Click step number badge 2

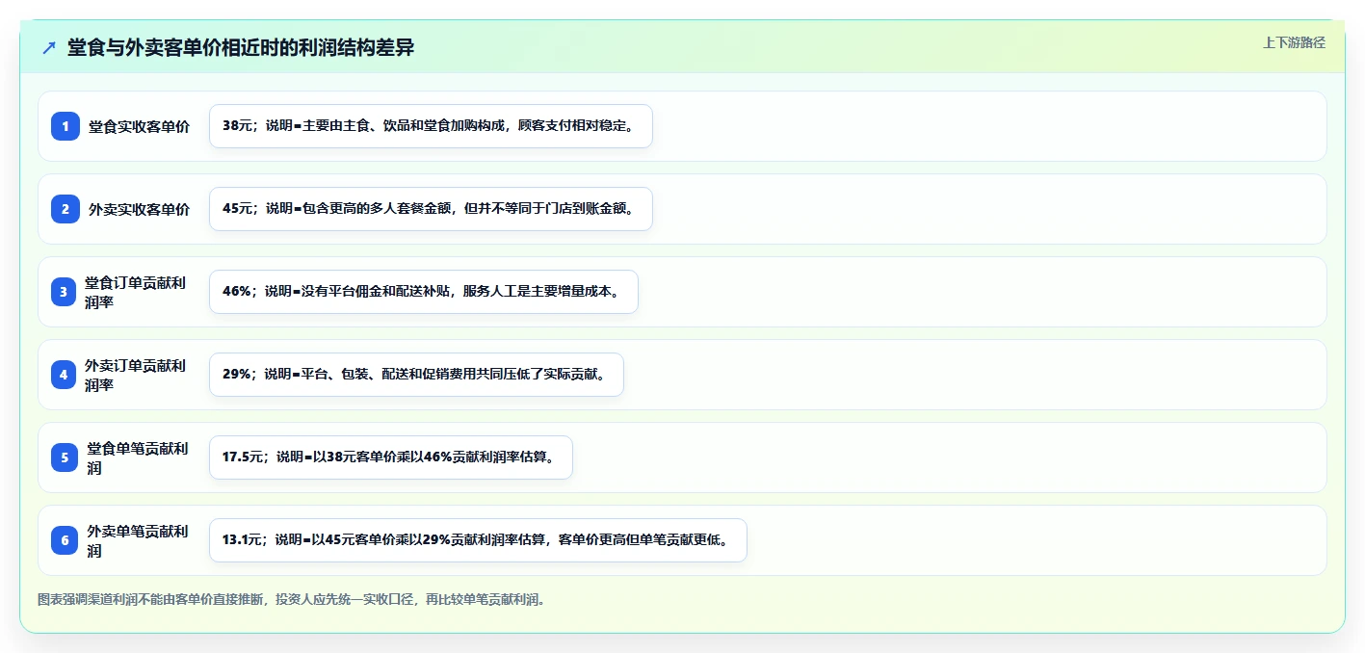(66, 209)
